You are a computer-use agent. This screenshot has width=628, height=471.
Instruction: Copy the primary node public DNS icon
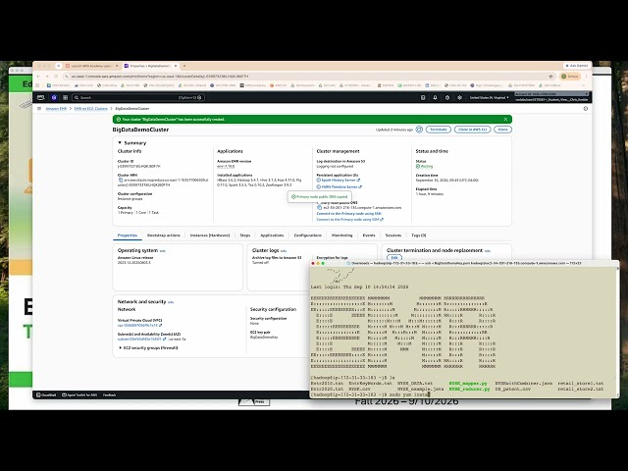(x=319, y=207)
